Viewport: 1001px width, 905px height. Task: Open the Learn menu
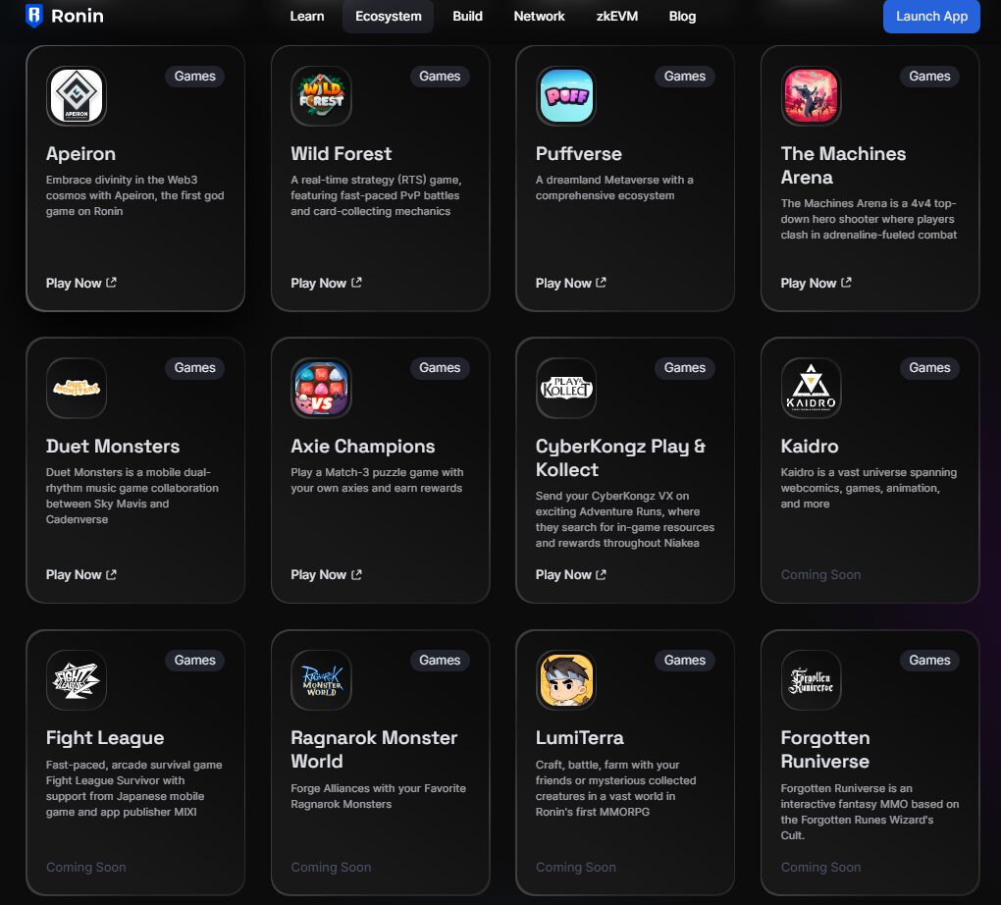pyautogui.click(x=307, y=16)
